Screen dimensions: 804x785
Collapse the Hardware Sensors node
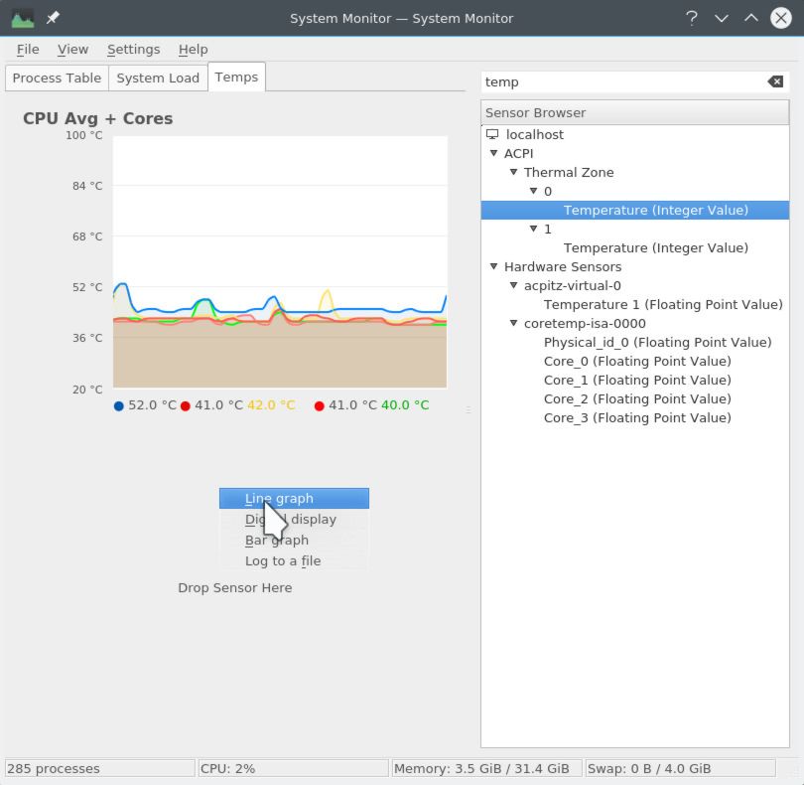pyautogui.click(x=493, y=266)
